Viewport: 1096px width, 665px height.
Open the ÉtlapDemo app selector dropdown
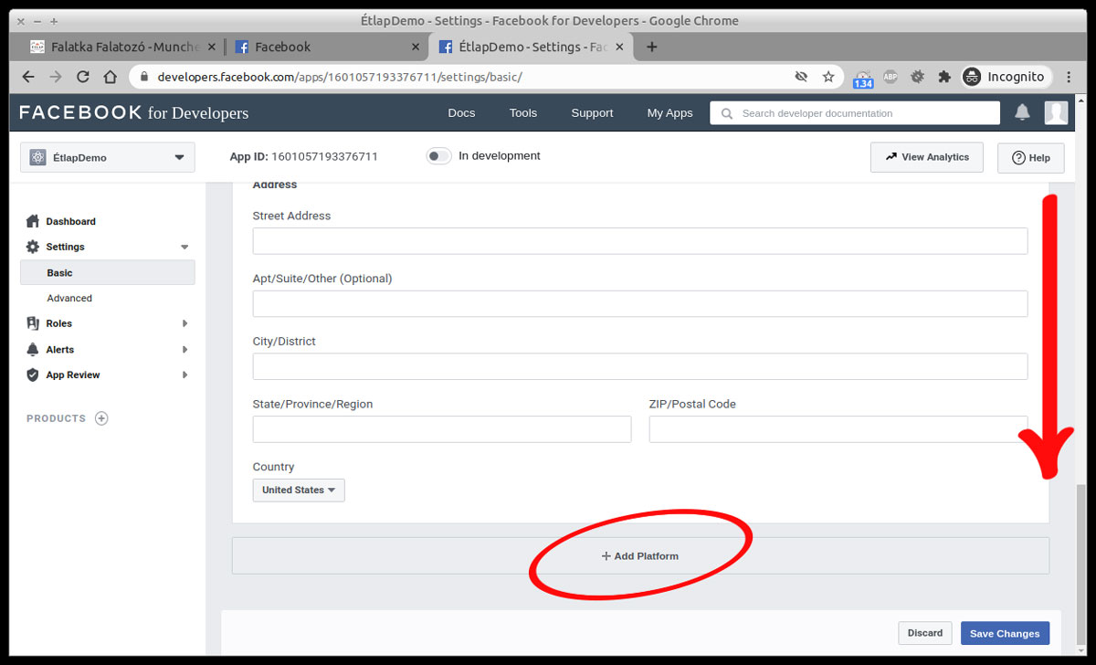click(107, 157)
